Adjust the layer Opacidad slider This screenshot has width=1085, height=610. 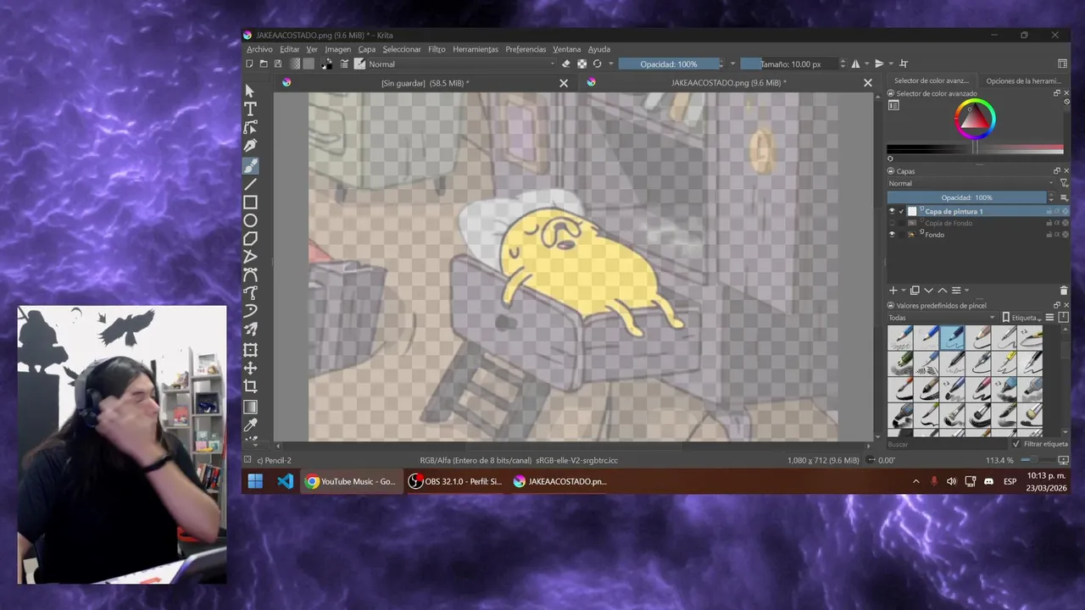(967, 197)
